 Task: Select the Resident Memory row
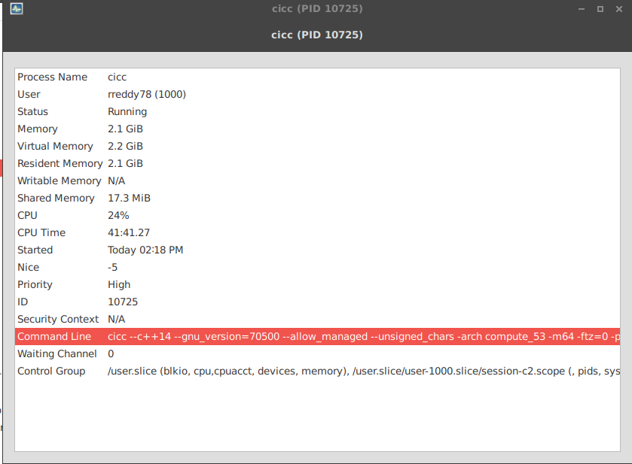click(x=317, y=163)
